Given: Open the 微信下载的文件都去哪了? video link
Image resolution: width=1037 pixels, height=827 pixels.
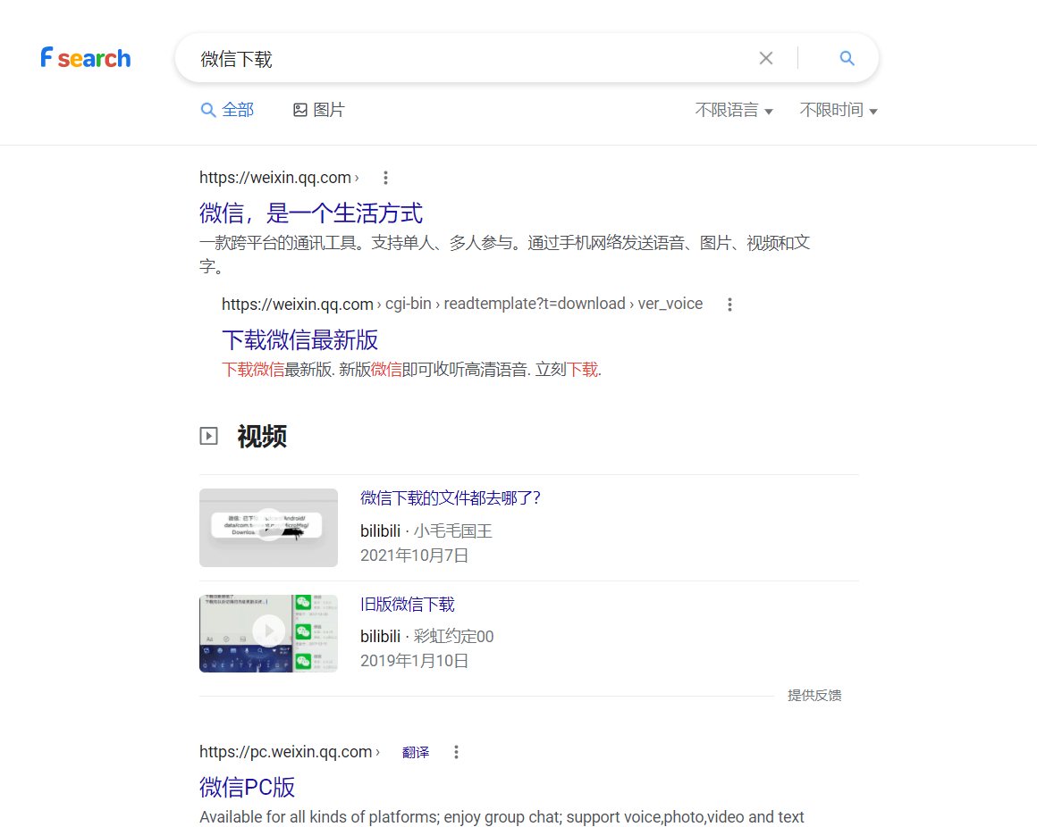Looking at the screenshot, I should coord(451,498).
